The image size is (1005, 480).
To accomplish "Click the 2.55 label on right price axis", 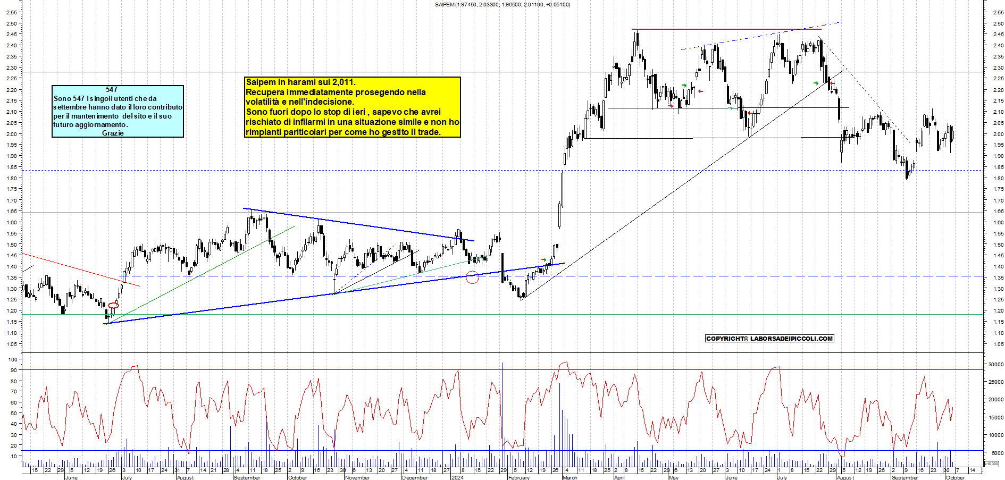I will point(998,12).
